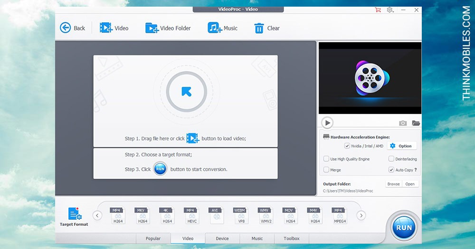Add a Music file
Screen dimensions: 475x249
coord(222,28)
